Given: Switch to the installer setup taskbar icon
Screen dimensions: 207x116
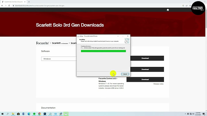Looking at the screenshot, I should click(x=66, y=114).
